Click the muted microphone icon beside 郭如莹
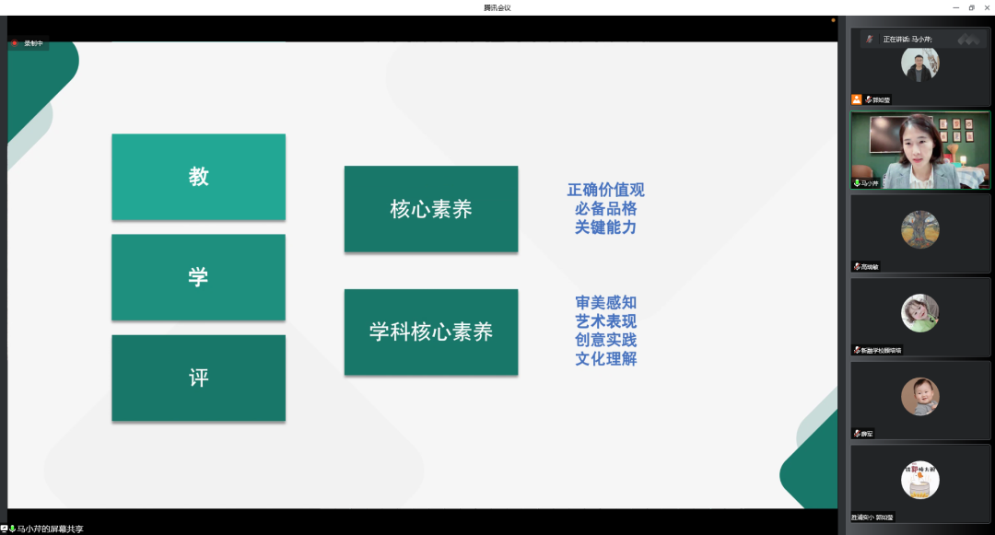The image size is (995, 535). pos(871,99)
